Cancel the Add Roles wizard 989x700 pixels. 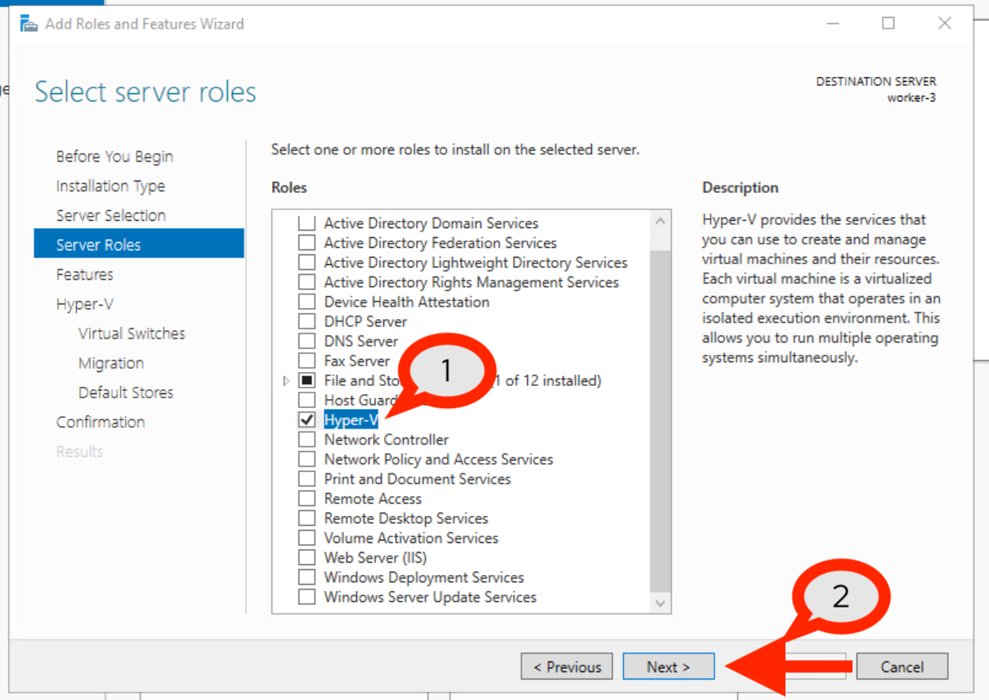point(902,666)
